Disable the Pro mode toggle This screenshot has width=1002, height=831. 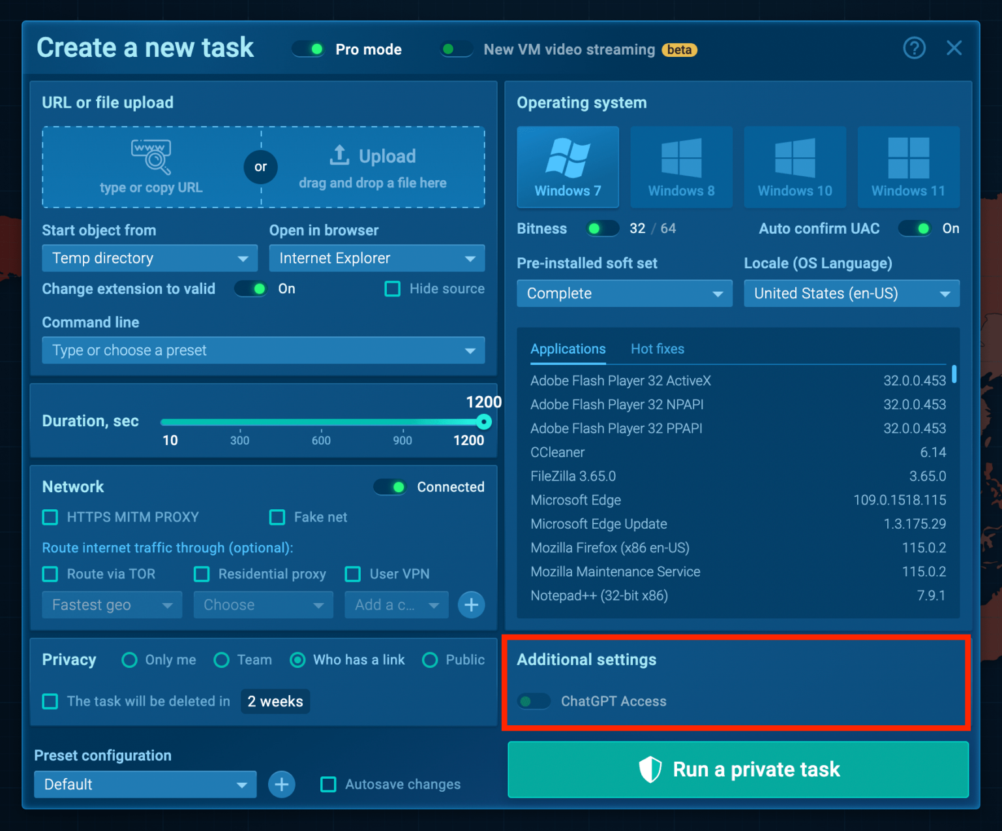coord(308,49)
